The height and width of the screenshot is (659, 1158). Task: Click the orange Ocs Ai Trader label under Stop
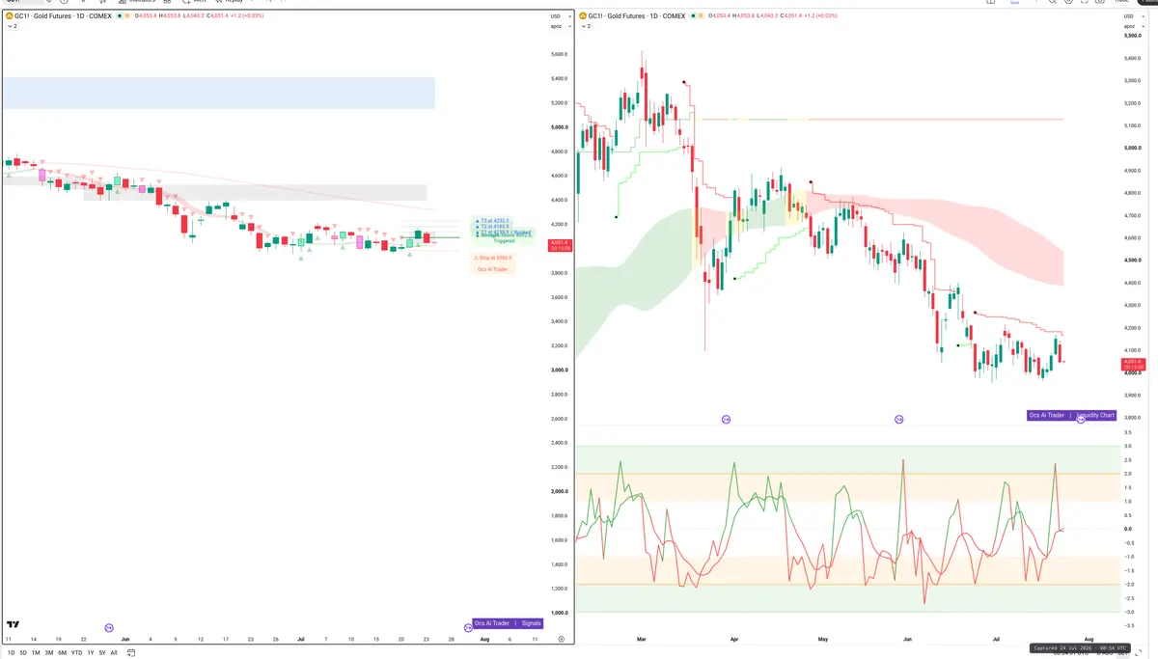(492, 269)
